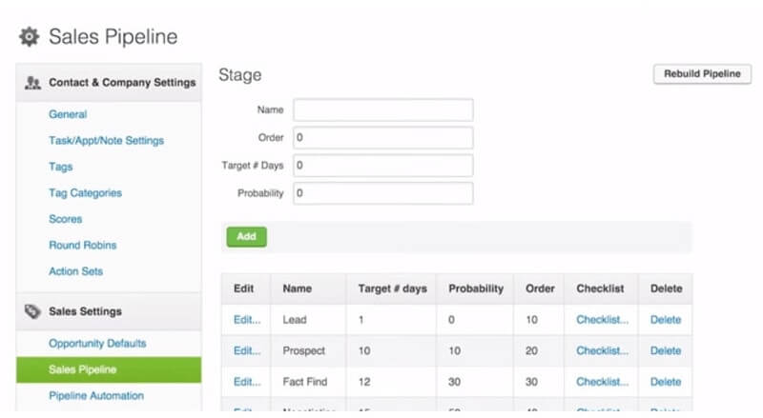
Task: Open Pipeline Automation settings
Action: [96, 396]
